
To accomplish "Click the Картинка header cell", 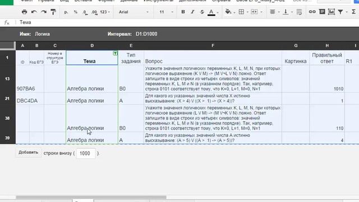I will click(296, 58).
